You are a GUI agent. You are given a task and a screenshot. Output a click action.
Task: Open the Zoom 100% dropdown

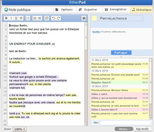click(20, 129)
